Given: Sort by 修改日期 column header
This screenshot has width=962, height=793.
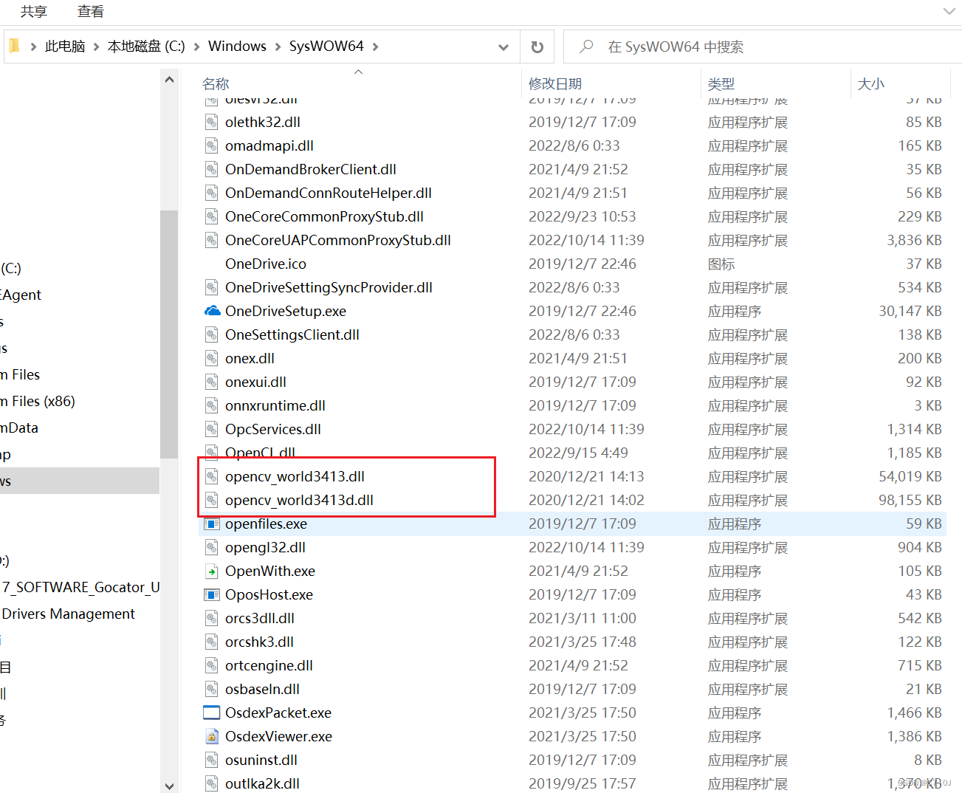Looking at the screenshot, I should tap(555, 84).
